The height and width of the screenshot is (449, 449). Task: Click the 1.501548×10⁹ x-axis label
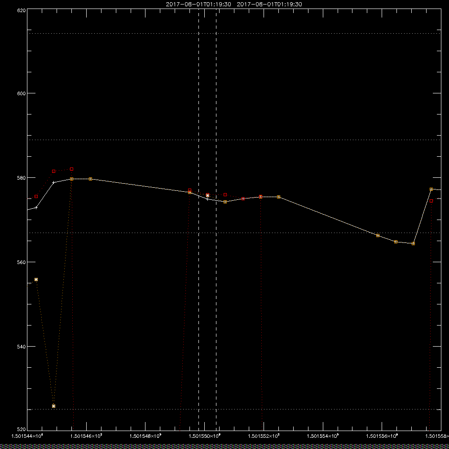coord(146,436)
